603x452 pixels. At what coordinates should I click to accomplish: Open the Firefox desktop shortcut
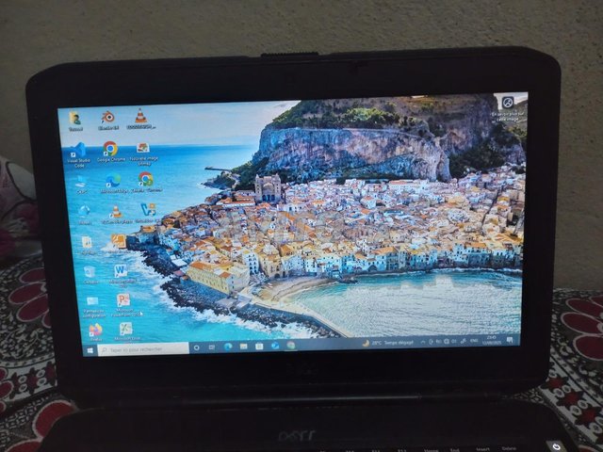tap(95, 331)
